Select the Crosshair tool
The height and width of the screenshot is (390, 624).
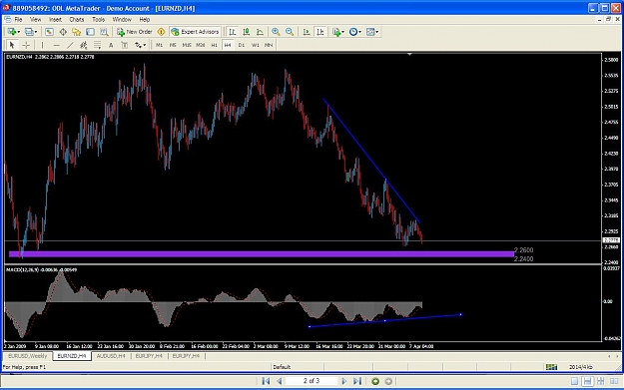click(26, 45)
